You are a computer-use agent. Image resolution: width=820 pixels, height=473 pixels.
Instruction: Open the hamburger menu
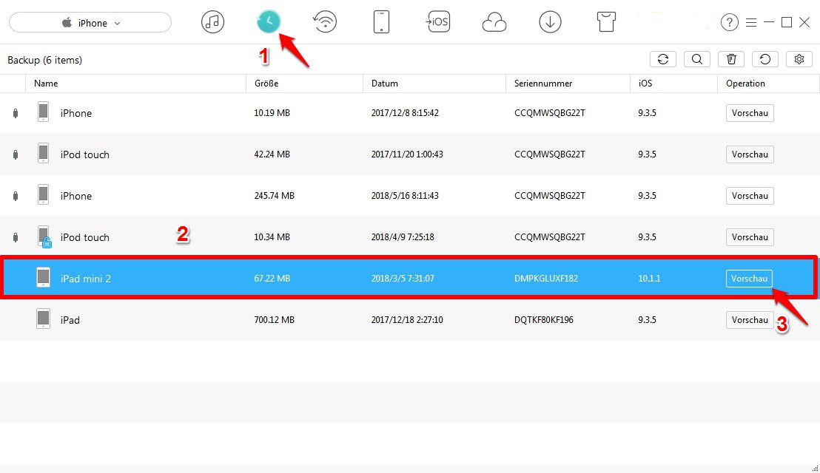[x=751, y=22]
